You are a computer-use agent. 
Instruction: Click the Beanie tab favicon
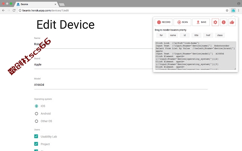point(18,4)
